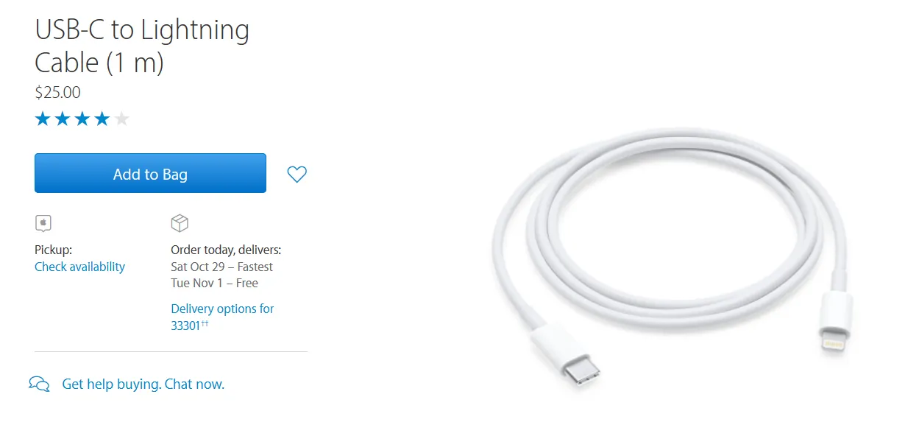Viewport: 905px width, 436px height.
Task: Open Delivery options for 33301
Action: point(222,317)
